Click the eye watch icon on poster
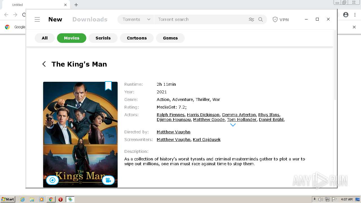 point(52,180)
